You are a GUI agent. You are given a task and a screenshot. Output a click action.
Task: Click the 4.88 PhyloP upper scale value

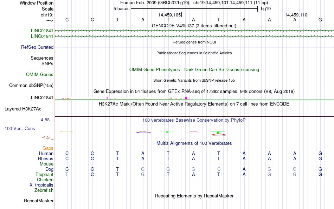[45, 120]
